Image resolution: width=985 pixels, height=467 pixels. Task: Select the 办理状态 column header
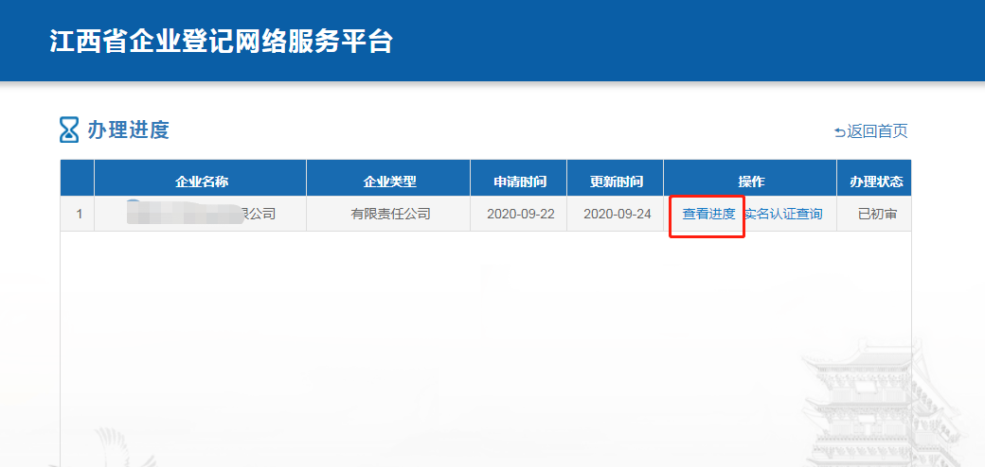point(875,181)
